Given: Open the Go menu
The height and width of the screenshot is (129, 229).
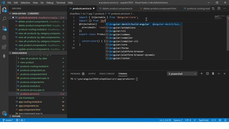Looking at the screenshot, I should 42,3.
